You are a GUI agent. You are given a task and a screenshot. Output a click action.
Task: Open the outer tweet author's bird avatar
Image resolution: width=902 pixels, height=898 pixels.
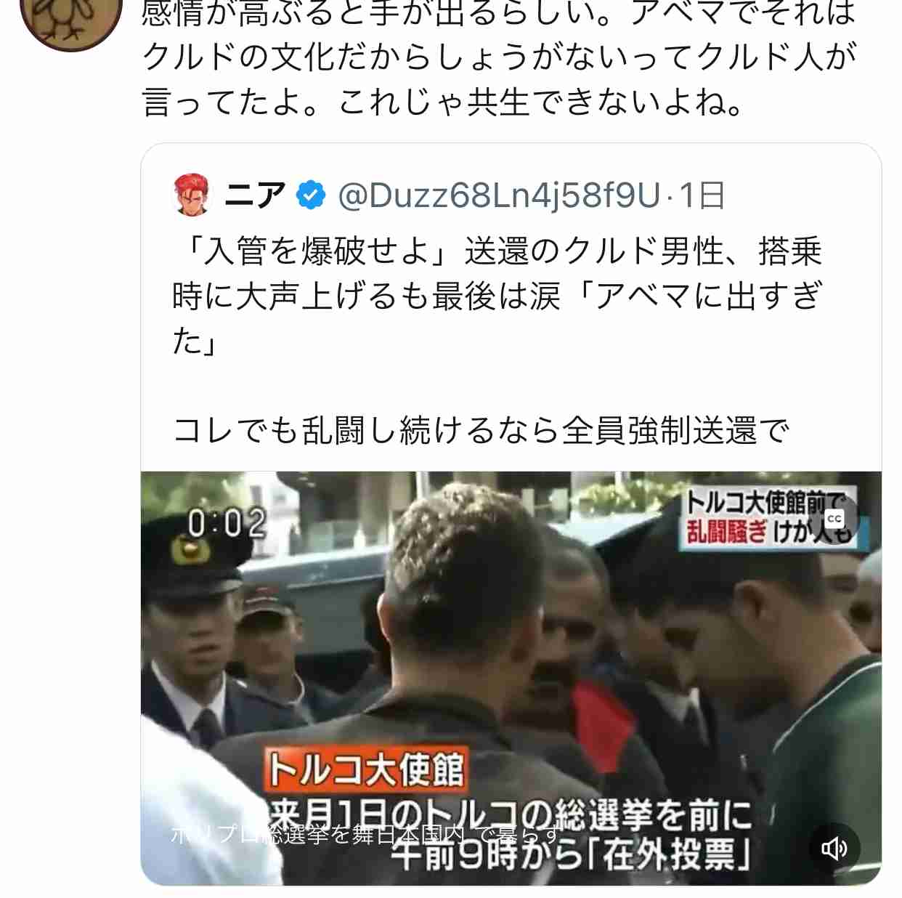(x=70, y=16)
